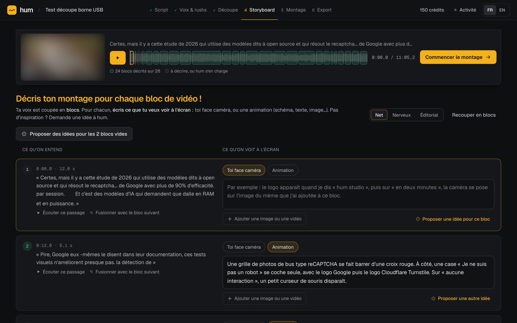Click the blurred video preview thumbnail
517x323 pixels.
(x=63, y=57)
